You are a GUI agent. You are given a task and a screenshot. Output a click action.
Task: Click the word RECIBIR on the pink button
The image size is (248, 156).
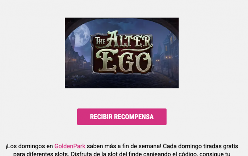[101, 117]
